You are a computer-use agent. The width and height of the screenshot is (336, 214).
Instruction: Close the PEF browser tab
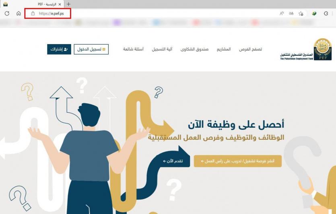[60, 4]
